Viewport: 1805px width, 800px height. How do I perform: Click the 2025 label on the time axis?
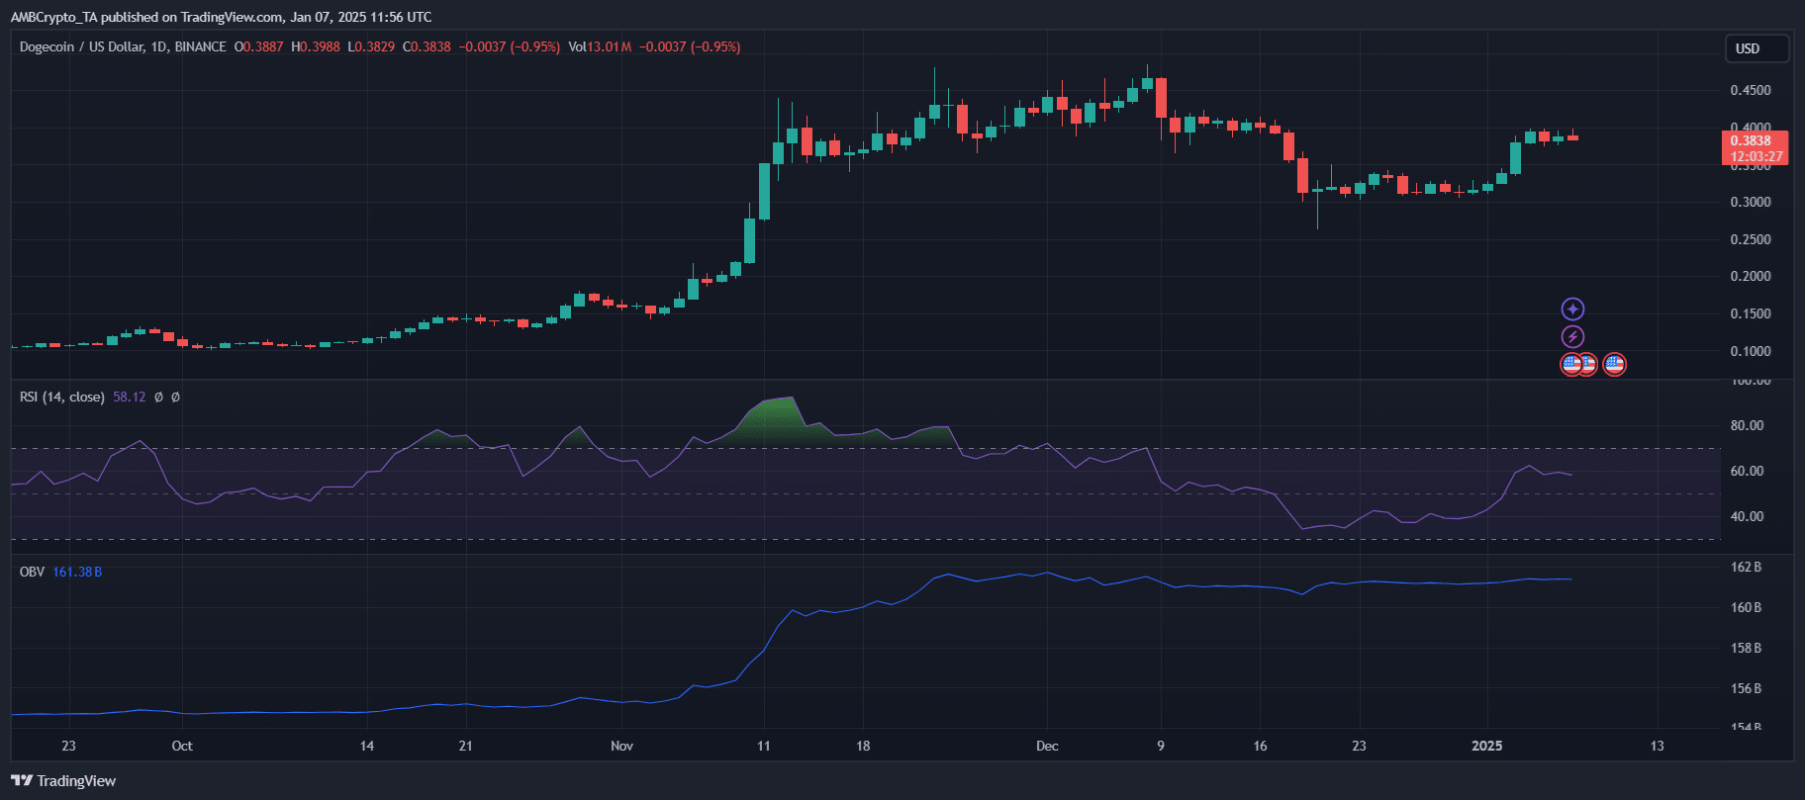click(1487, 746)
